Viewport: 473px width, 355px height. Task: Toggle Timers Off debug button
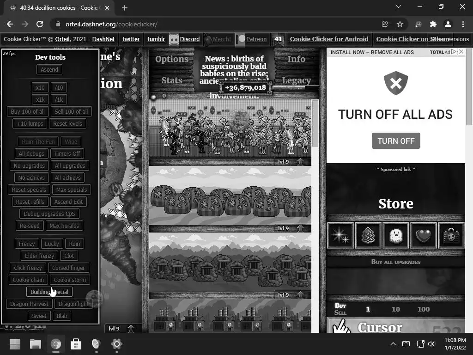click(x=67, y=153)
